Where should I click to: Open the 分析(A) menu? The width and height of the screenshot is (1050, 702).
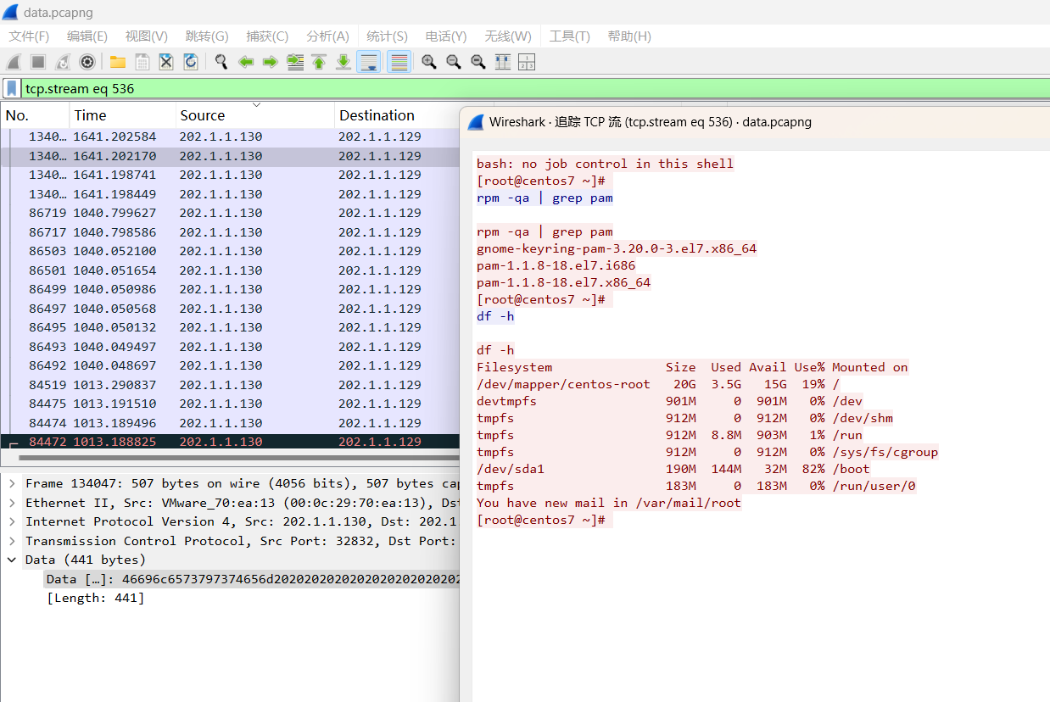pyautogui.click(x=327, y=36)
